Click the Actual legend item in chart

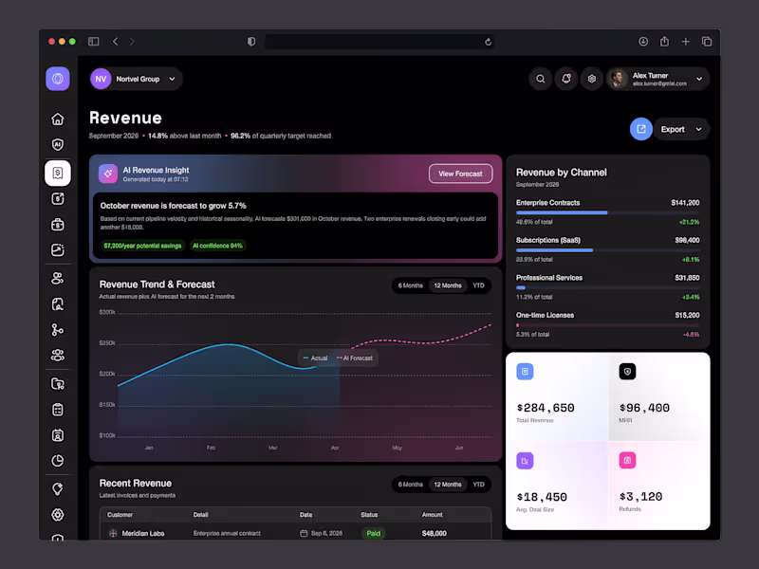click(x=315, y=358)
